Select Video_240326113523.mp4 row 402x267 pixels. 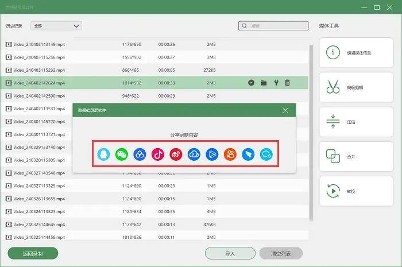pos(154,212)
